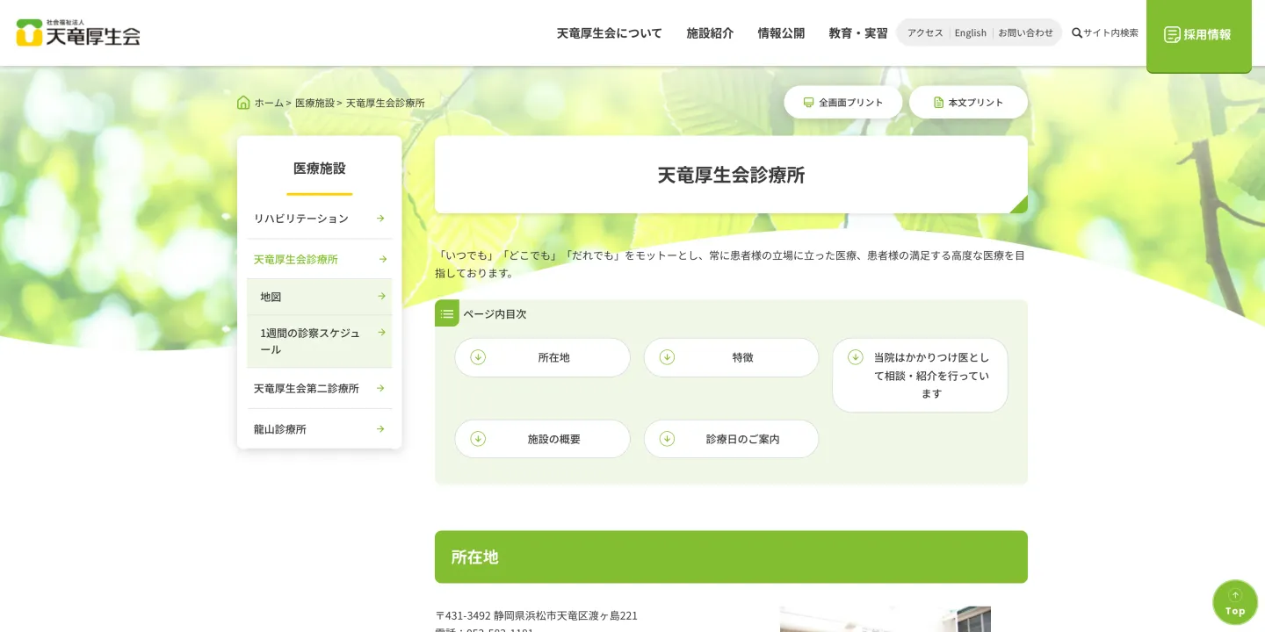This screenshot has height=632, width=1265.
Task: Click the 天竜厚生会診療所 page title
Action: click(731, 175)
